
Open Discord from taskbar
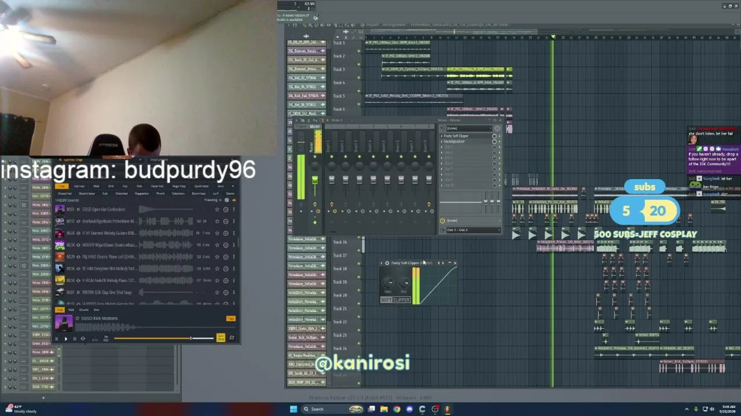(x=409, y=409)
